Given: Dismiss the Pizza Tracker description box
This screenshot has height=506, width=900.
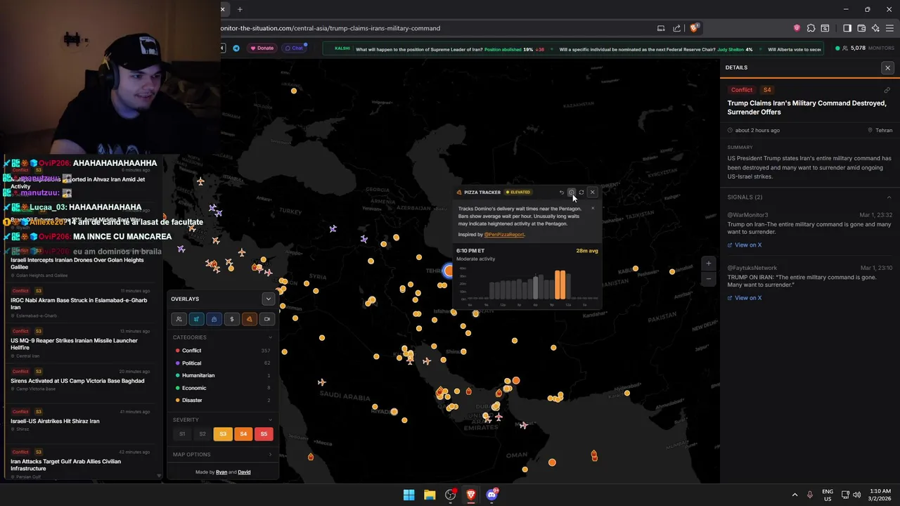Looking at the screenshot, I should [x=593, y=208].
